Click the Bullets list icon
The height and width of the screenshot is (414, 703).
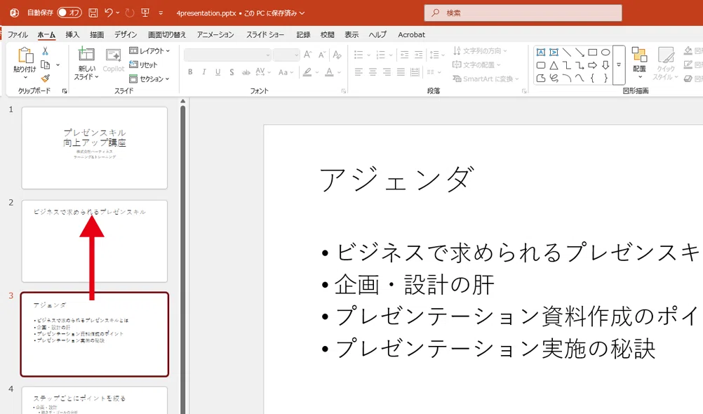click(359, 55)
